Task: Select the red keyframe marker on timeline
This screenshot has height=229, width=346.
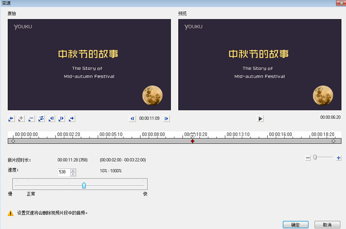Action: tap(192, 141)
